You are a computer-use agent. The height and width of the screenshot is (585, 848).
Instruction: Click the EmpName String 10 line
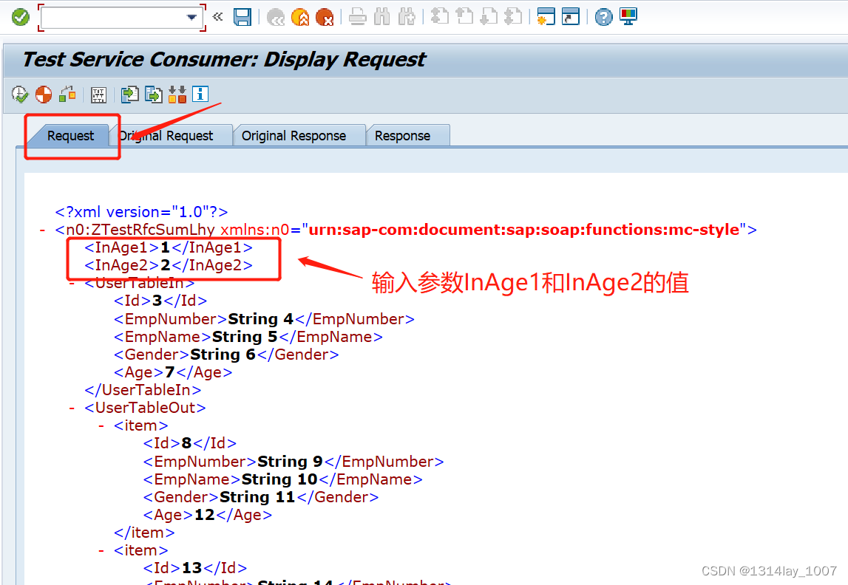point(283,479)
